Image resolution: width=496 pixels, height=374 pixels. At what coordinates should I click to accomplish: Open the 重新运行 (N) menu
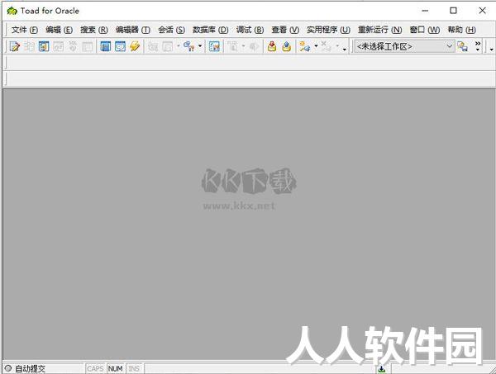click(380, 30)
